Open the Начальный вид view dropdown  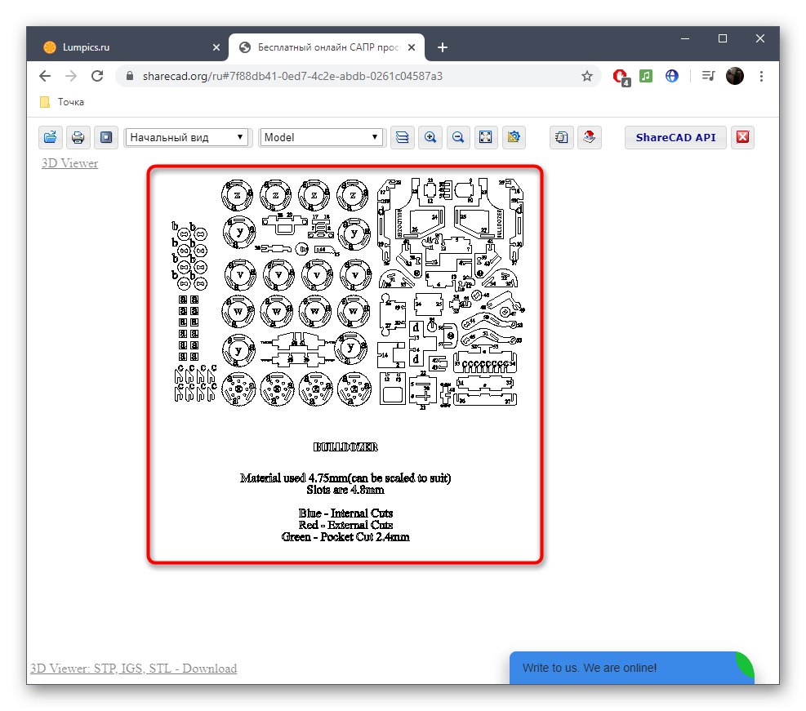[187, 137]
